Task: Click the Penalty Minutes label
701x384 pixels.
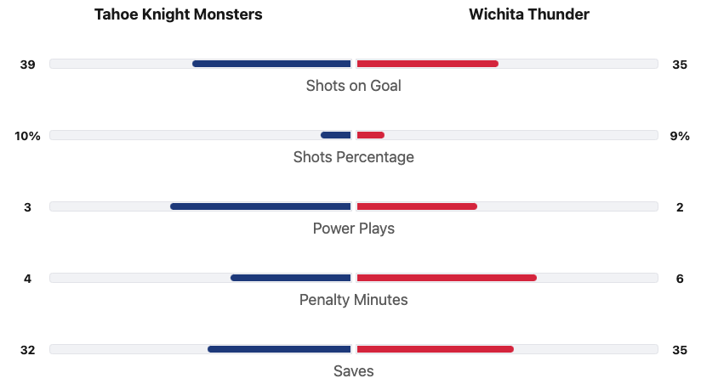Action: coord(353,300)
